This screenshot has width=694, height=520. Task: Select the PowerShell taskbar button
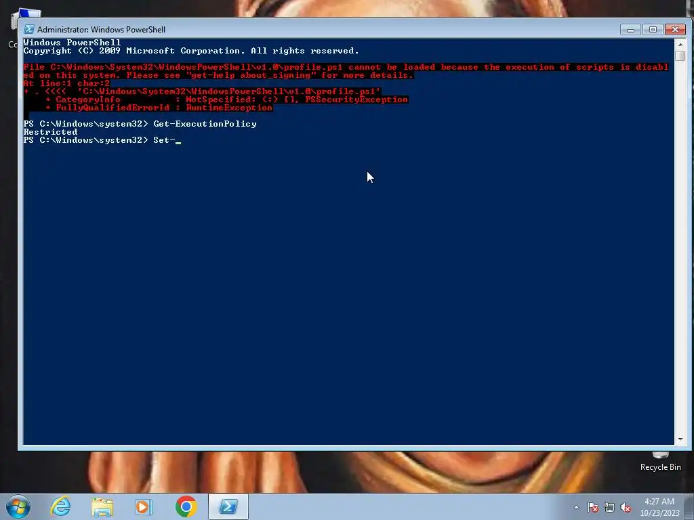pyautogui.click(x=228, y=506)
